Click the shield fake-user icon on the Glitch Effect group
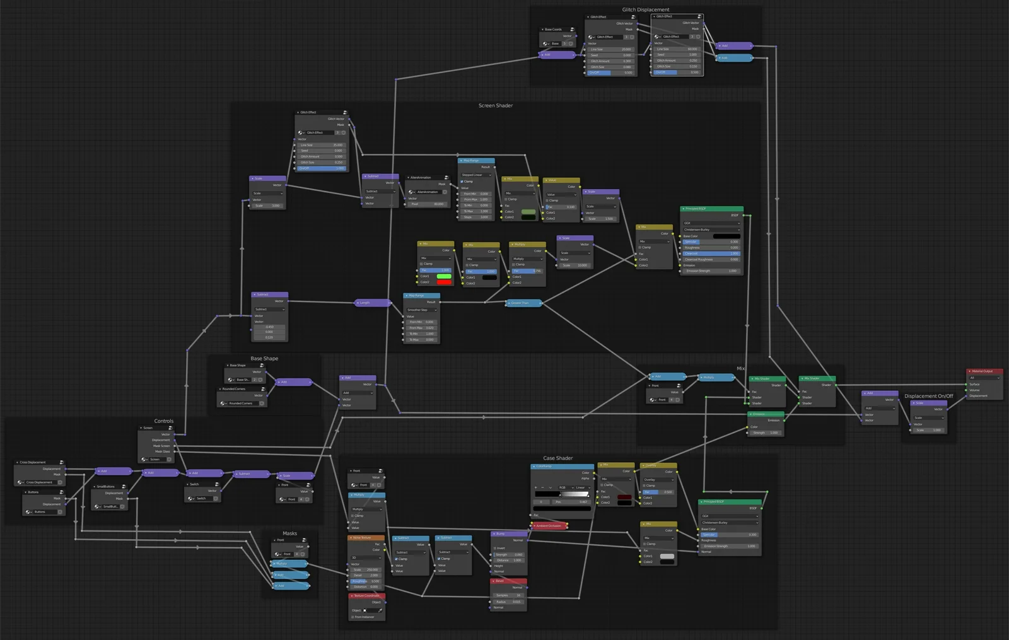Screen dimensions: 1009x640 pyautogui.click(x=633, y=37)
